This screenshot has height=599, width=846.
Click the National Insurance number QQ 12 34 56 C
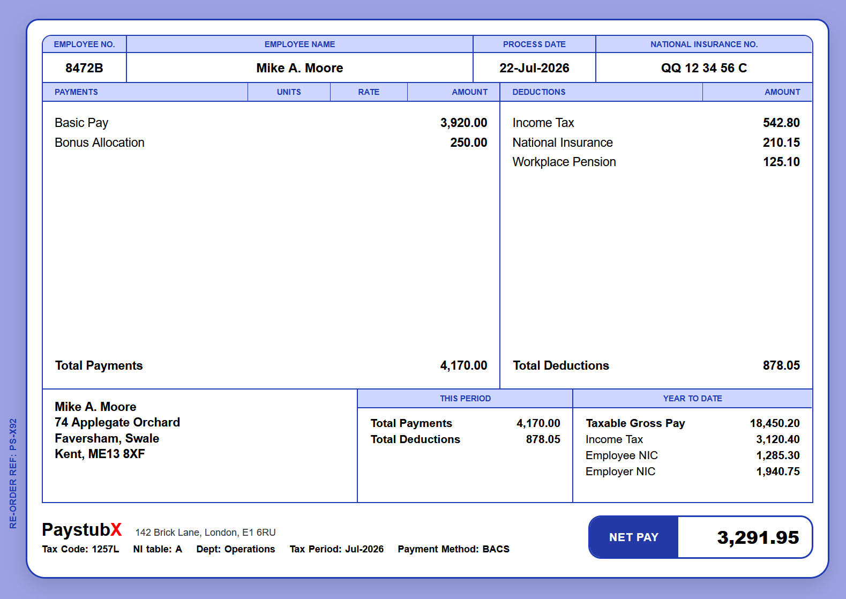pos(704,68)
